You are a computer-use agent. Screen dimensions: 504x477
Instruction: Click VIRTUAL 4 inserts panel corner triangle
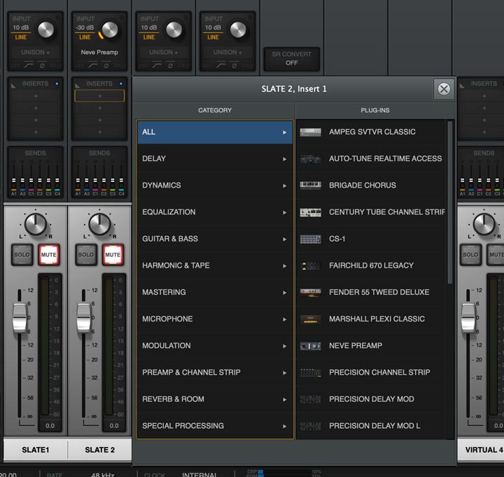click(462, 86)
